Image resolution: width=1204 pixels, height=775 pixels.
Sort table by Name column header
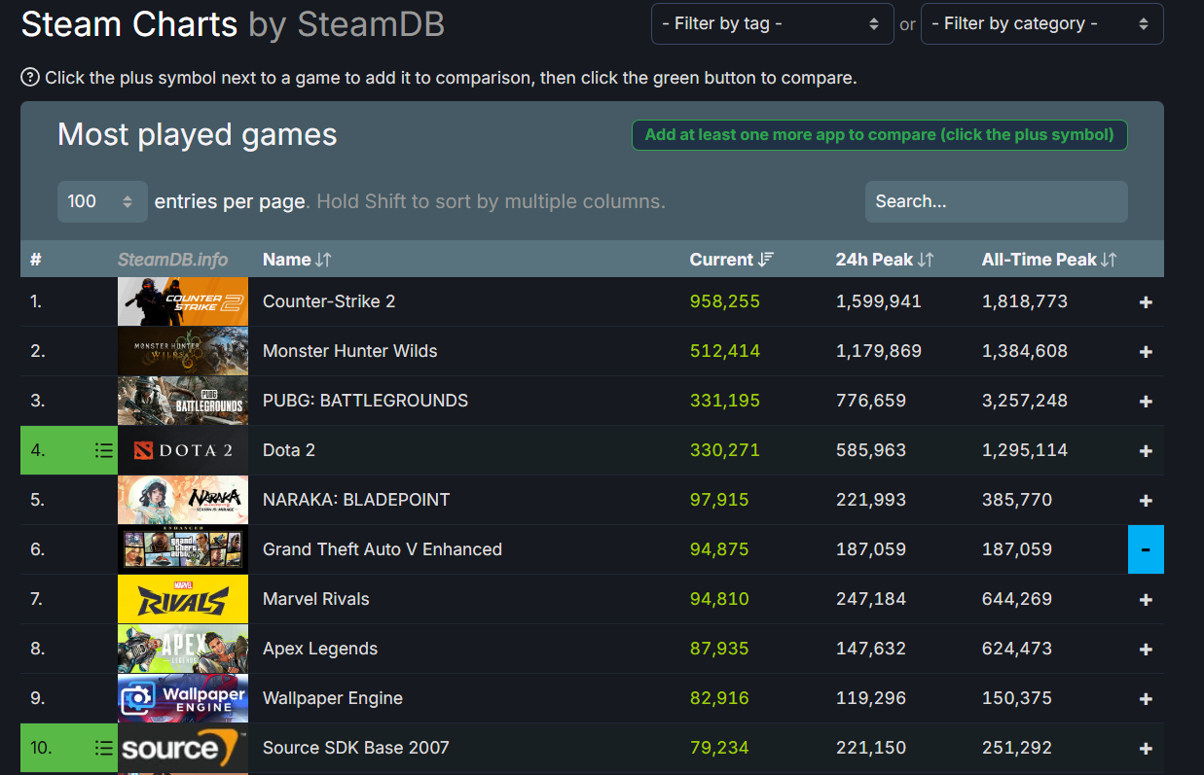click(297, 260)
